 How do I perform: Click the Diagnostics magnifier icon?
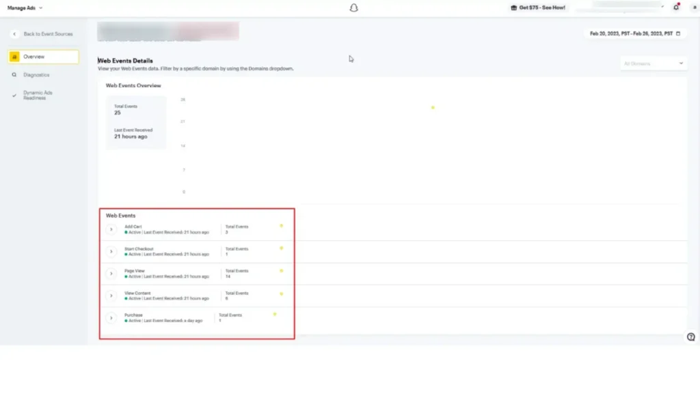tap(14, 75)
